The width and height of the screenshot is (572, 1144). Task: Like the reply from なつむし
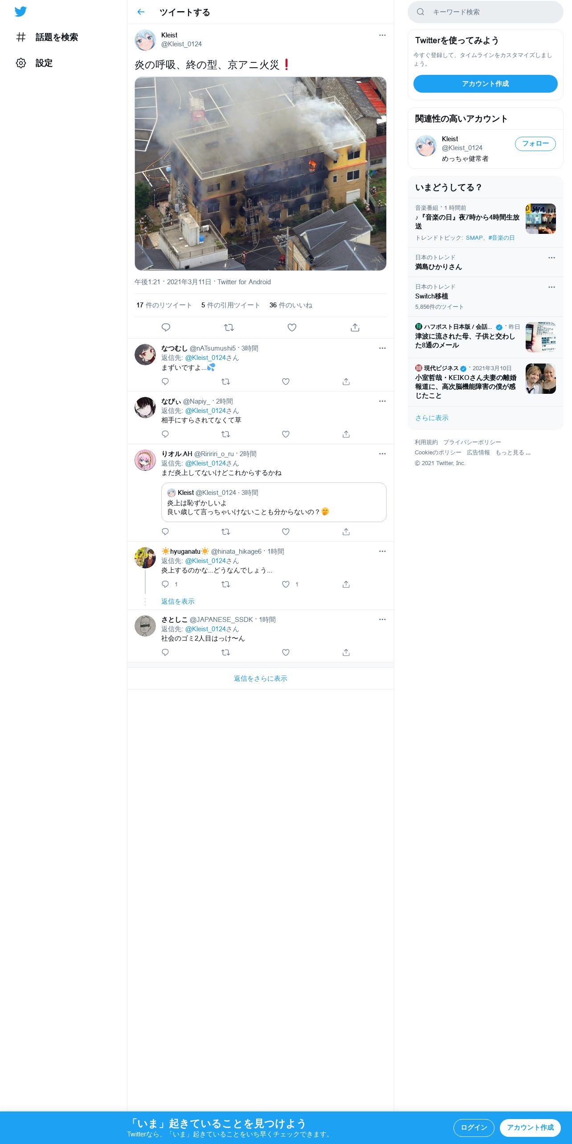coord(286,382)
